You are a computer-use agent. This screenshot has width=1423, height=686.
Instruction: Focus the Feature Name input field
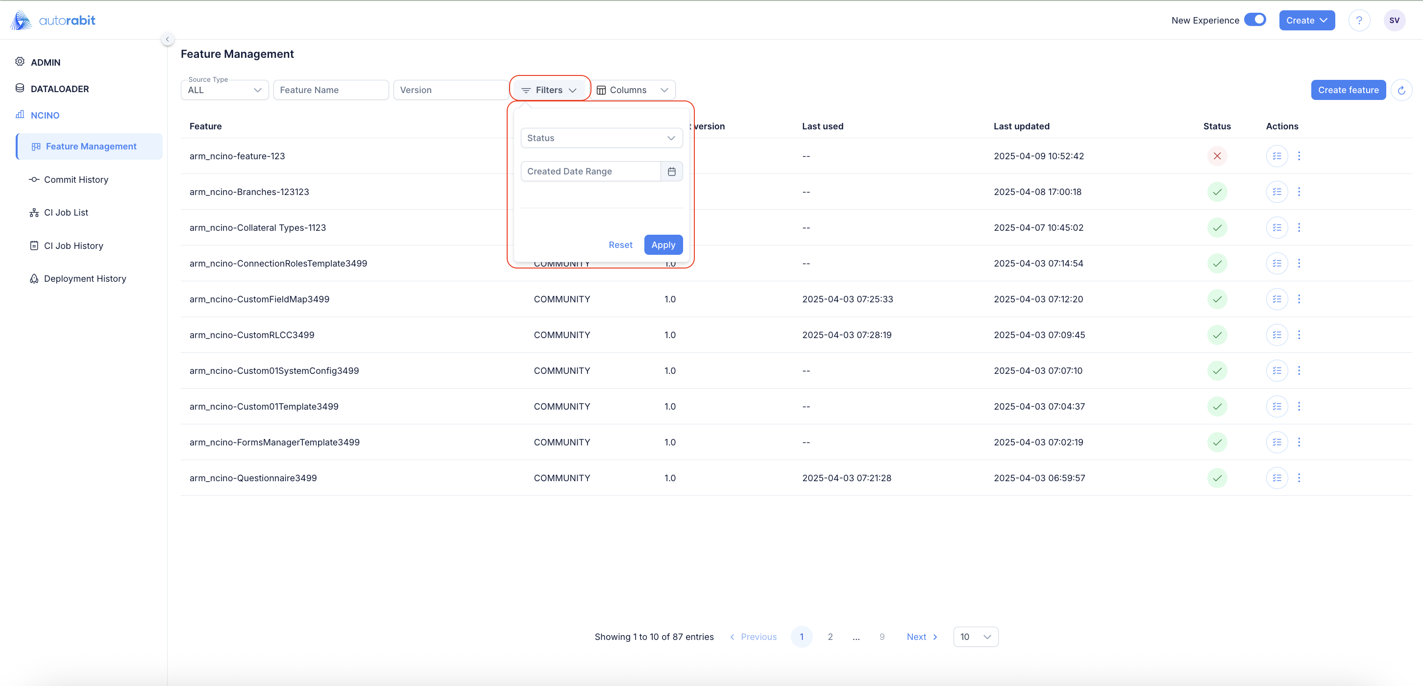click(x=330, y=90)
